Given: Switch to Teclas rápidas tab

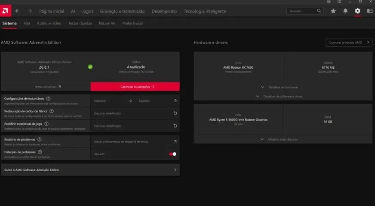Looking at the screenshot, I should click(80, 23).
